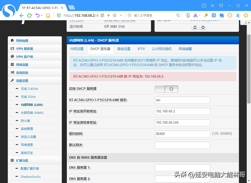251x183 pixels.
Task: Open ShadowSocks sidebar link
Action: (30, 176)
